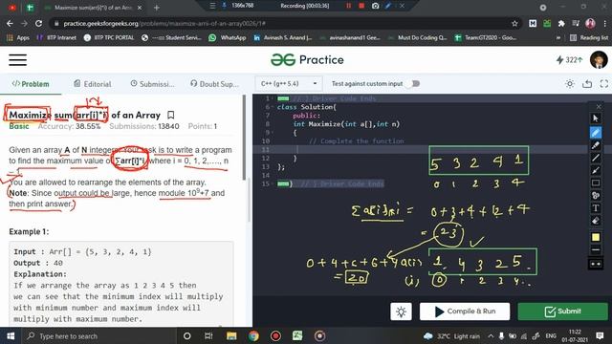612x344 pixels.
Task: Open the browser Extensions puzzle icon
Action: click(x=561, y=23)
